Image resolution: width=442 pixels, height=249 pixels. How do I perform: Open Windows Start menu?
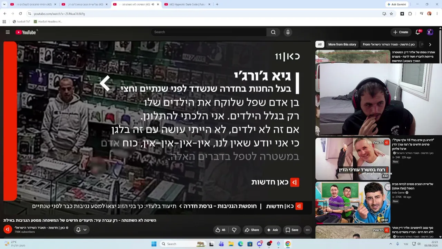[154, 244]
